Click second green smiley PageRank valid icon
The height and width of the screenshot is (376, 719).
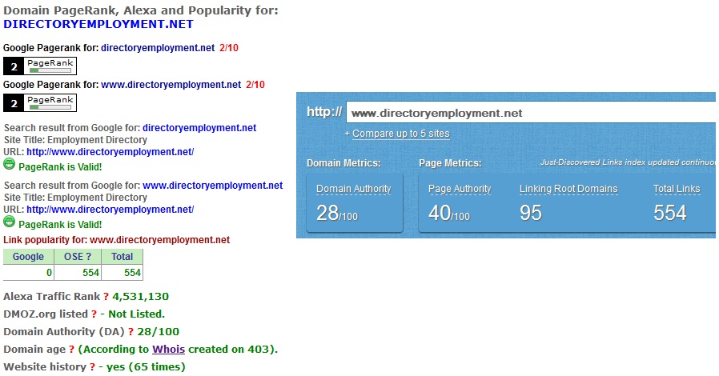[9, 222]
